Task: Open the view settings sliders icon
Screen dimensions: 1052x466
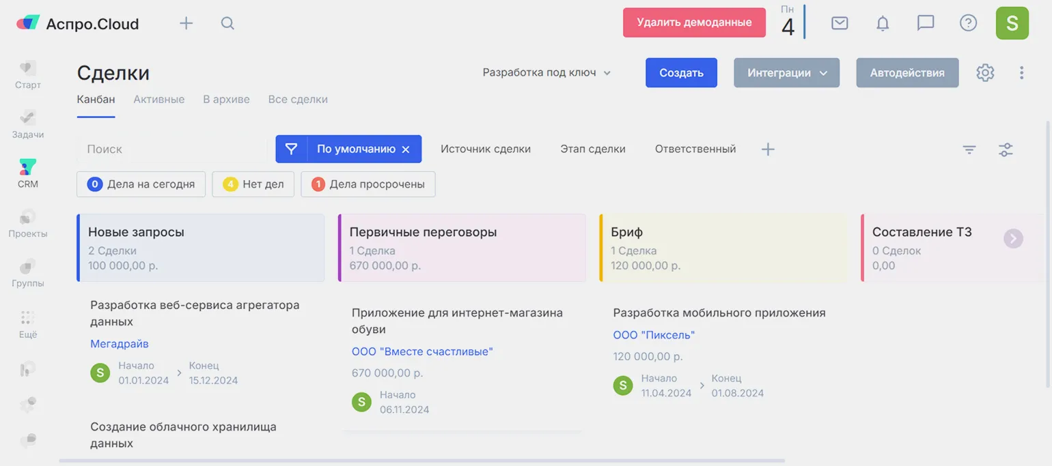Action: [1006, 149]
